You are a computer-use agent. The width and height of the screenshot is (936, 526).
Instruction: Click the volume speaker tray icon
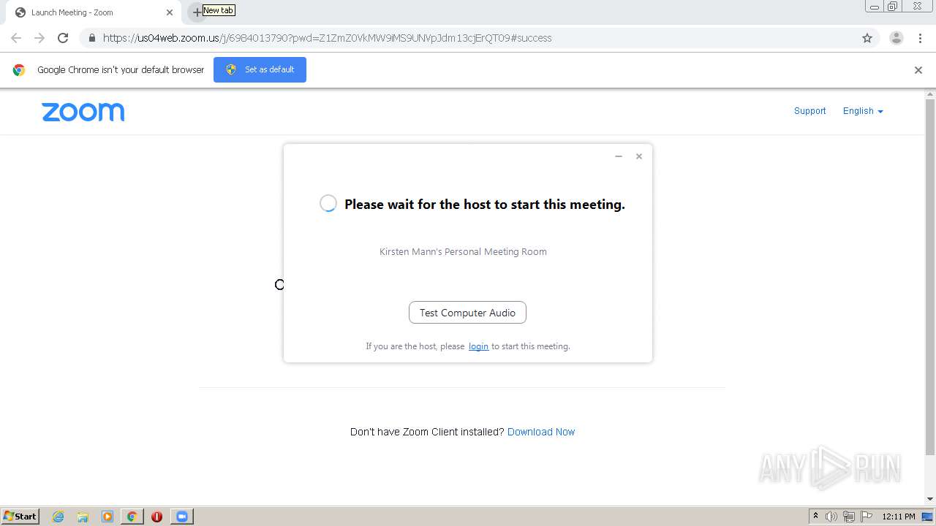(x=831, y=517)
